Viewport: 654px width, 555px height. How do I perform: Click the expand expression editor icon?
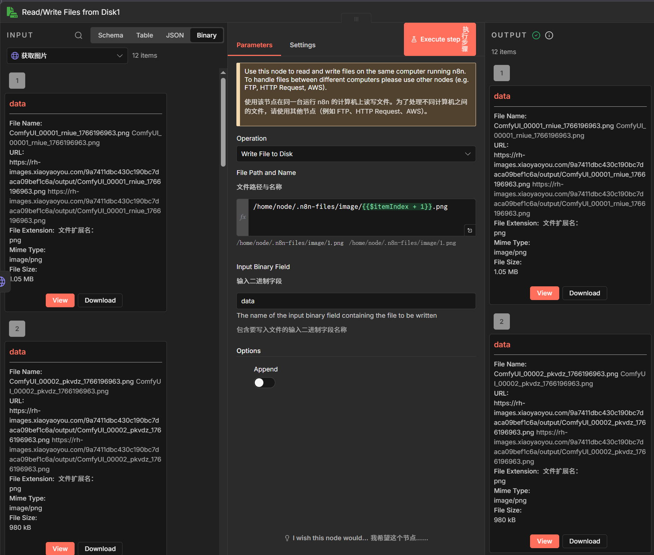point(470,230)
